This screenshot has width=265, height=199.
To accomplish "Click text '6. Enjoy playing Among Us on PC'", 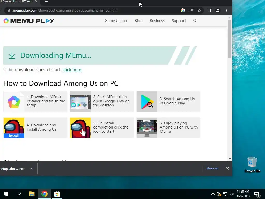I will pyautogui.click(x=179, y=127).
